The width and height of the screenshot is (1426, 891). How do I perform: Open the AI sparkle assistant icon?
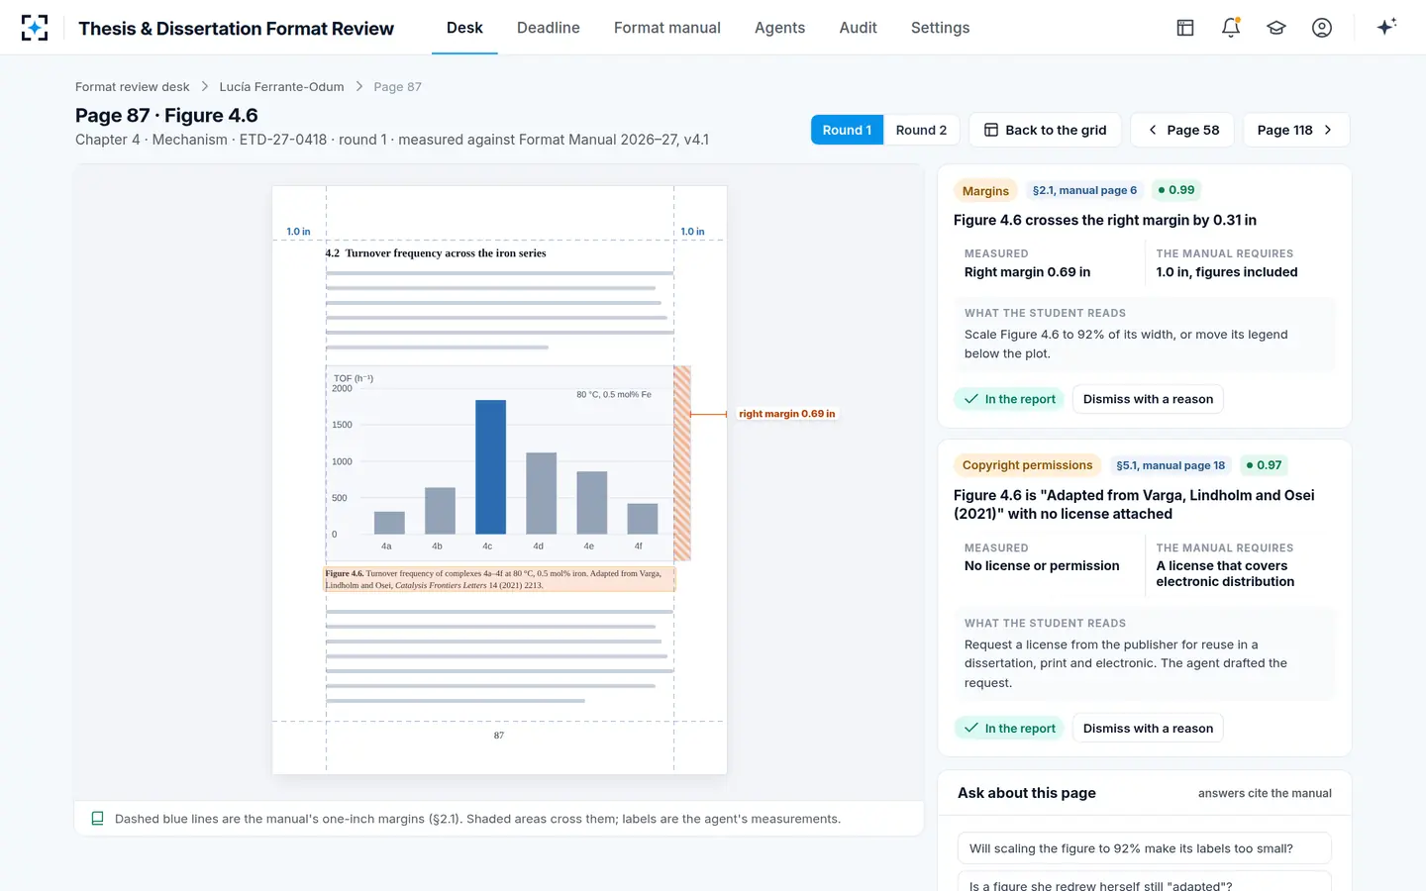tap(1386, 27)
